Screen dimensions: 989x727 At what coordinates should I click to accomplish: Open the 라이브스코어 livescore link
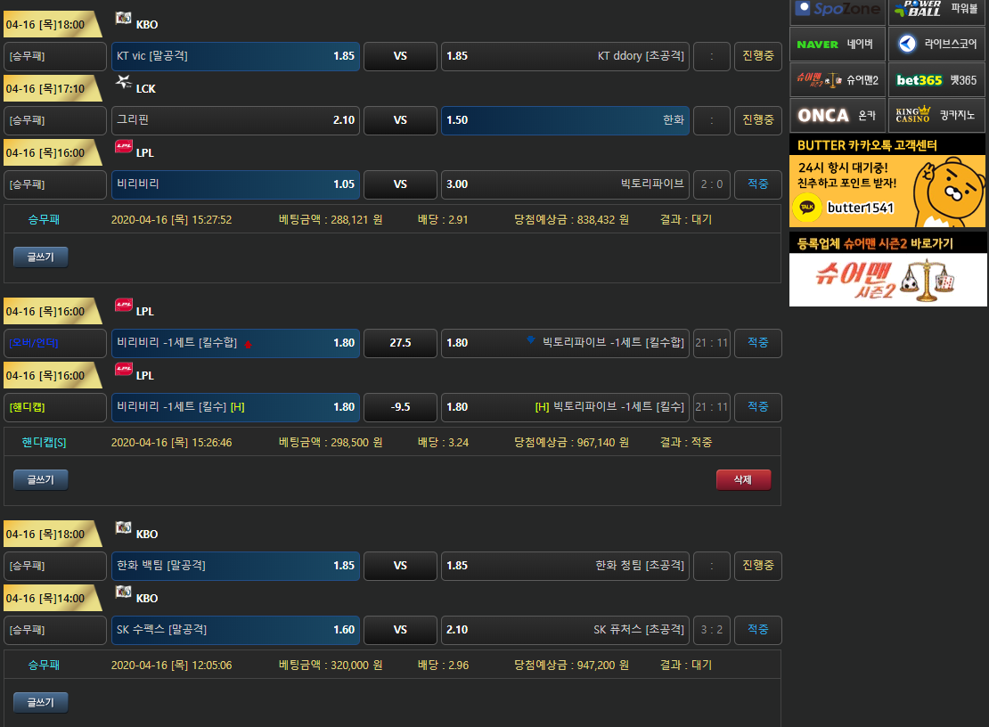(937, 44)
